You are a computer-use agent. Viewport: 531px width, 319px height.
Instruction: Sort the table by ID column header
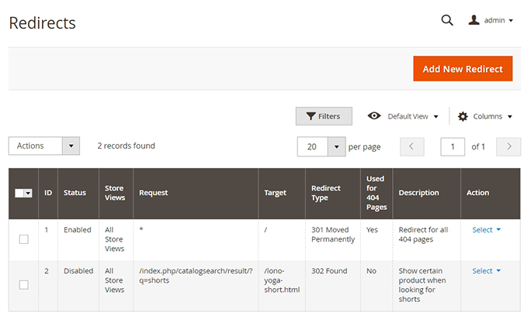48,193
